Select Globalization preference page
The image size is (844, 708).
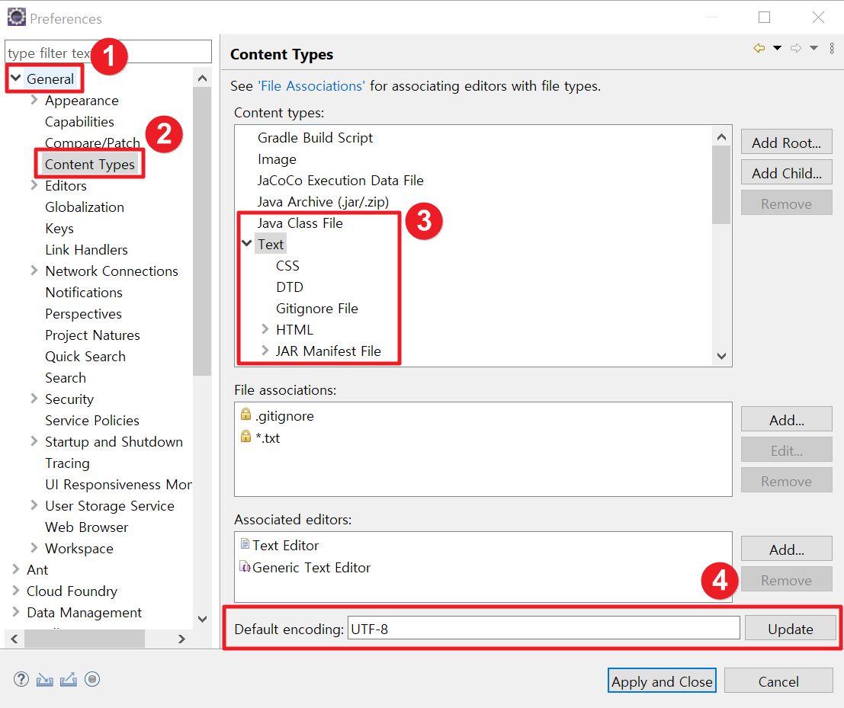coord(85,207)
